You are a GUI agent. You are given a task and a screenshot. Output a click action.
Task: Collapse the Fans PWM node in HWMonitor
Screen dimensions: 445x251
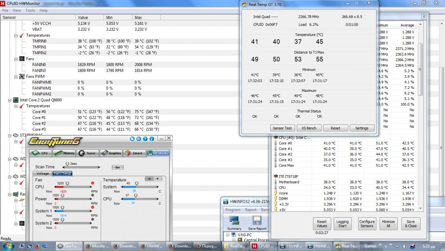point(16,76)
